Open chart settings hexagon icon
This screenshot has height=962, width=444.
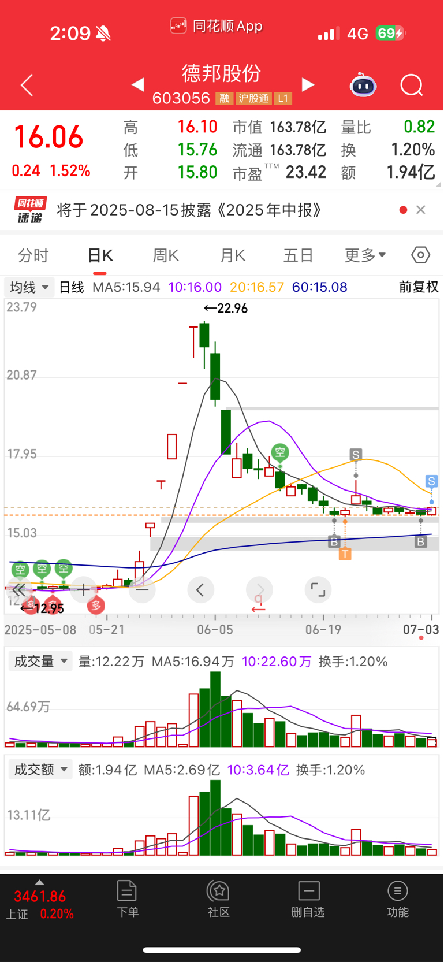(x=421, y=255)
